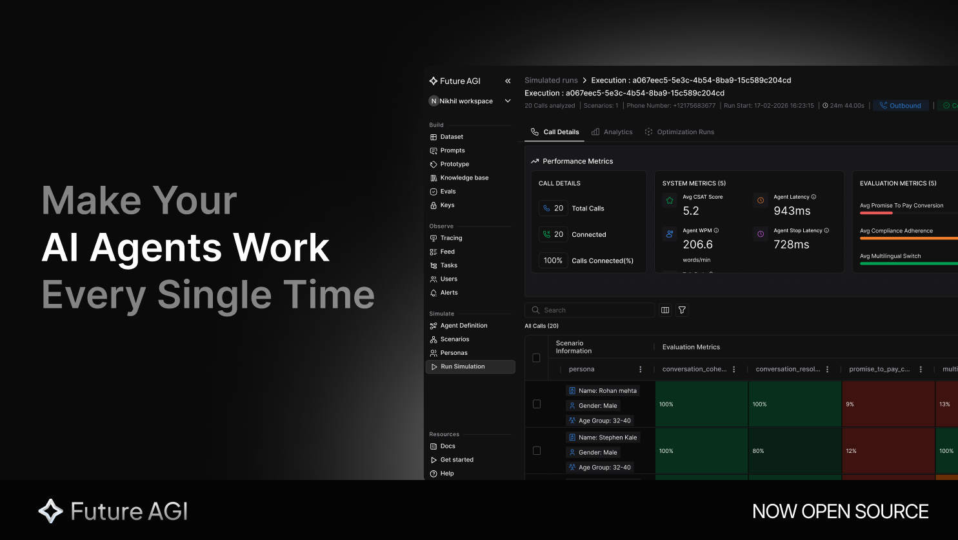Switch to the Analytics tab
This screenshot has height=540, width=958.
point(612,132)
